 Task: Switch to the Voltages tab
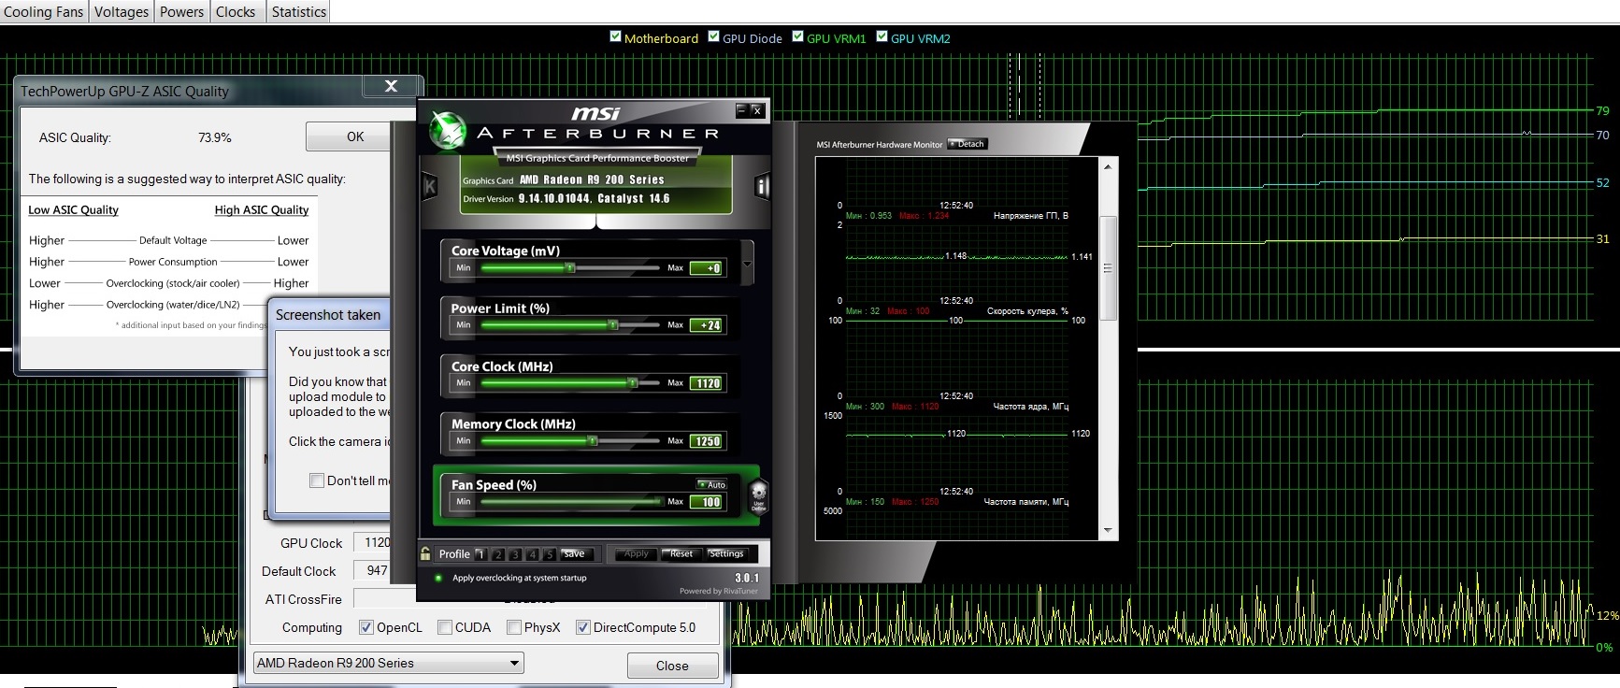(x=122, y=11)
